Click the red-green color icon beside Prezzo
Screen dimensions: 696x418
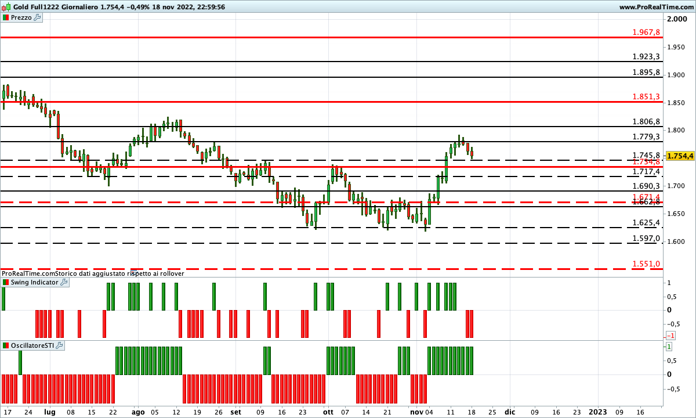[x=6, y=17]
